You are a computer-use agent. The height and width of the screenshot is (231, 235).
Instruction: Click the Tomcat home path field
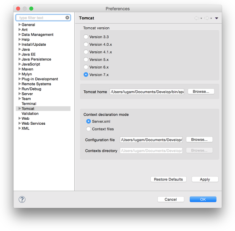[147, 92]
